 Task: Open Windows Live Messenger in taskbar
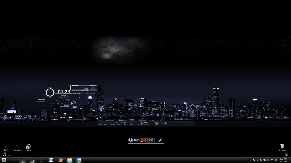[x=32, y=160]
